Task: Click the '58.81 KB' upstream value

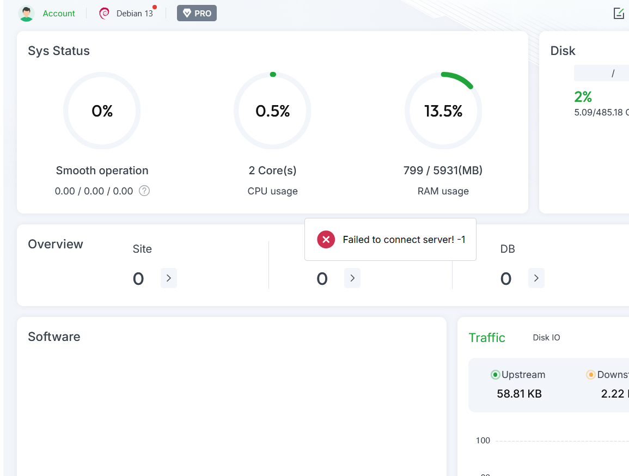Action: point(519,394)
